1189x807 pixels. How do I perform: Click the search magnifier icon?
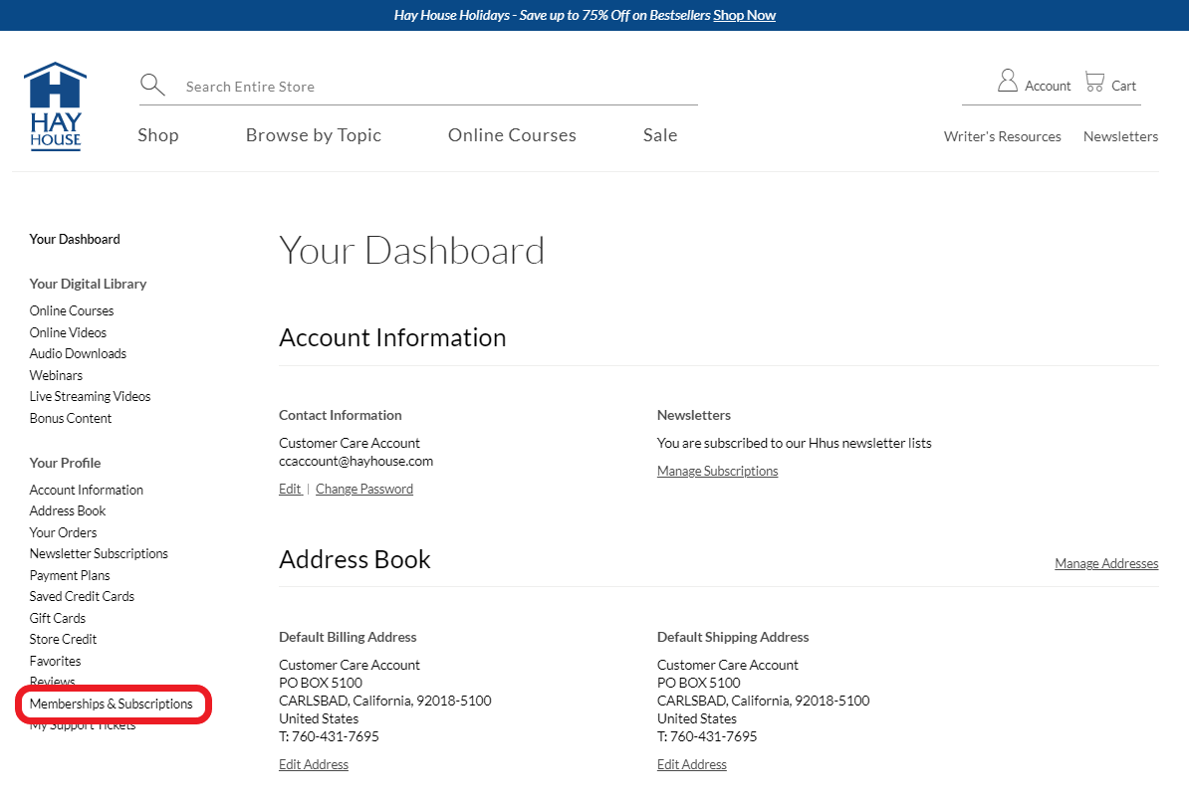click(152, 86)
